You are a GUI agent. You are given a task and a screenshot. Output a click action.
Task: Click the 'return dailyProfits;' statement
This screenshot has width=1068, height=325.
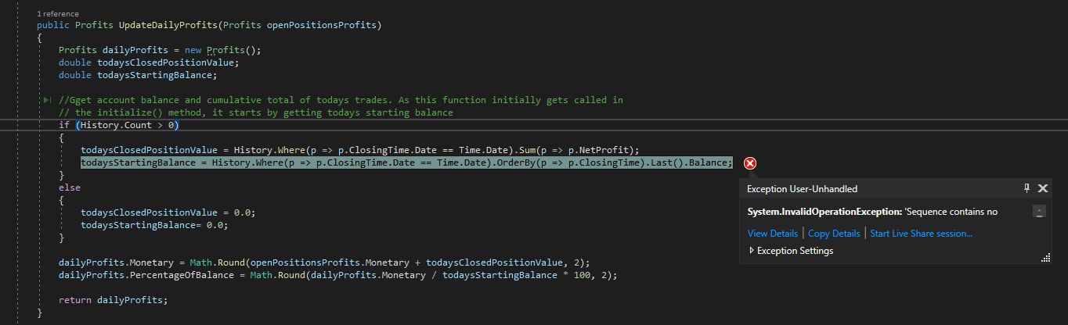click(x=113, y=300)
